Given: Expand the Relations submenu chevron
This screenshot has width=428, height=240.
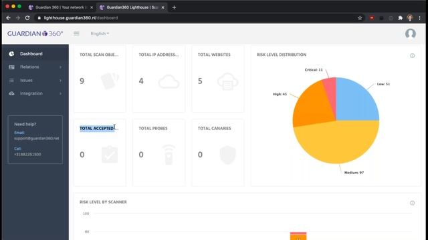Looking at the screenshot, I should pos(60,67).
